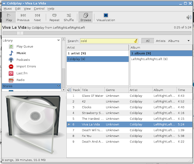Click the volume speaker icon
This screenshot has height=164, width=194.
(x=189, y=17)
